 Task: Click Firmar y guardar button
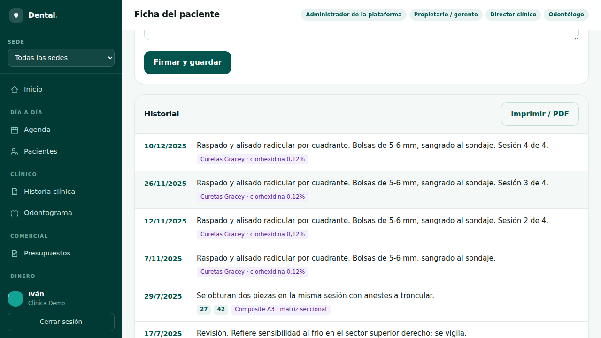(x=187, y=62)
